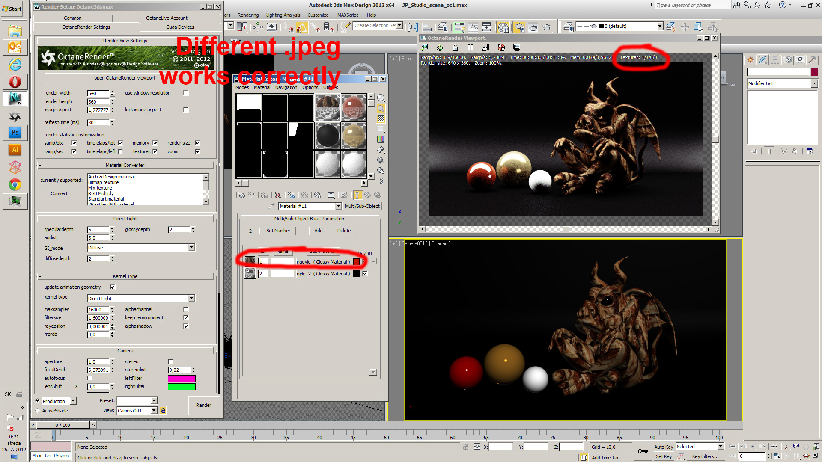Click the restart render icon in Octane viewport
Viewport: 822px width, 462px height.
click(440, 47)
